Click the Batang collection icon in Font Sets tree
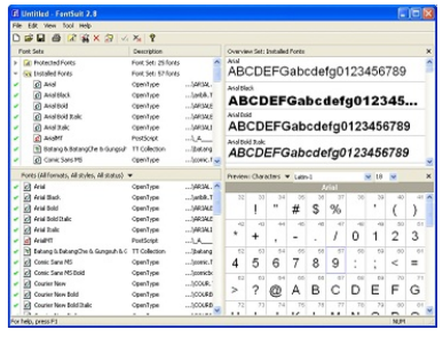 (x=37, y=149)
